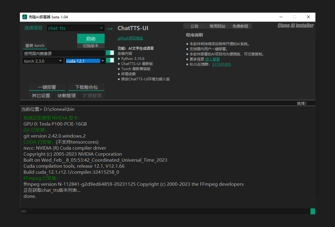Viewport: 335px width, 227px height.
Task: Click the 下载整合包 button
Action: point(86,87)
